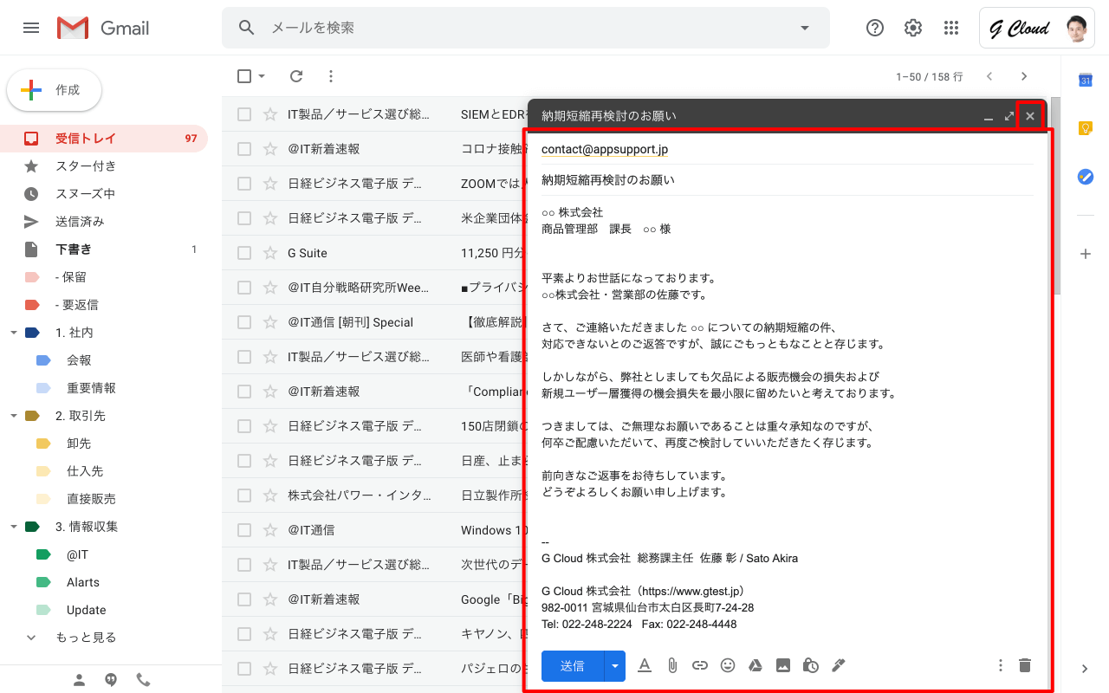Click the refresh mail icon

point(296,76)
